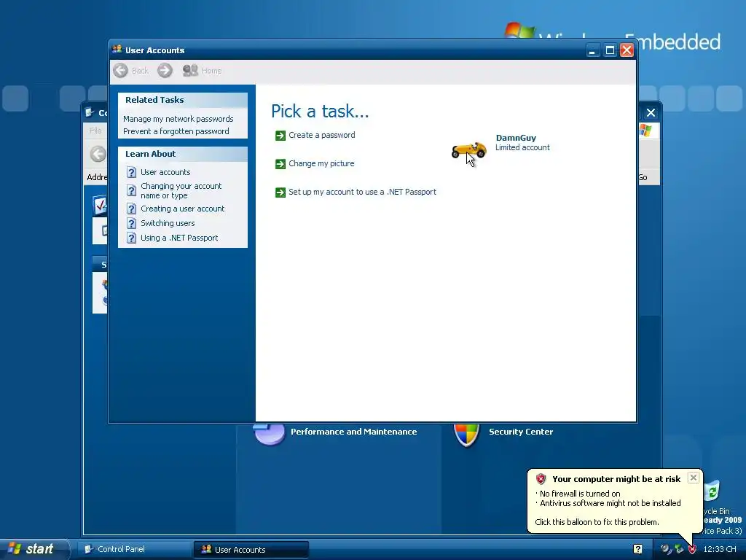Click the Back arrow in User Accounts
Screen dimensions: 746x560
[121, 71]
